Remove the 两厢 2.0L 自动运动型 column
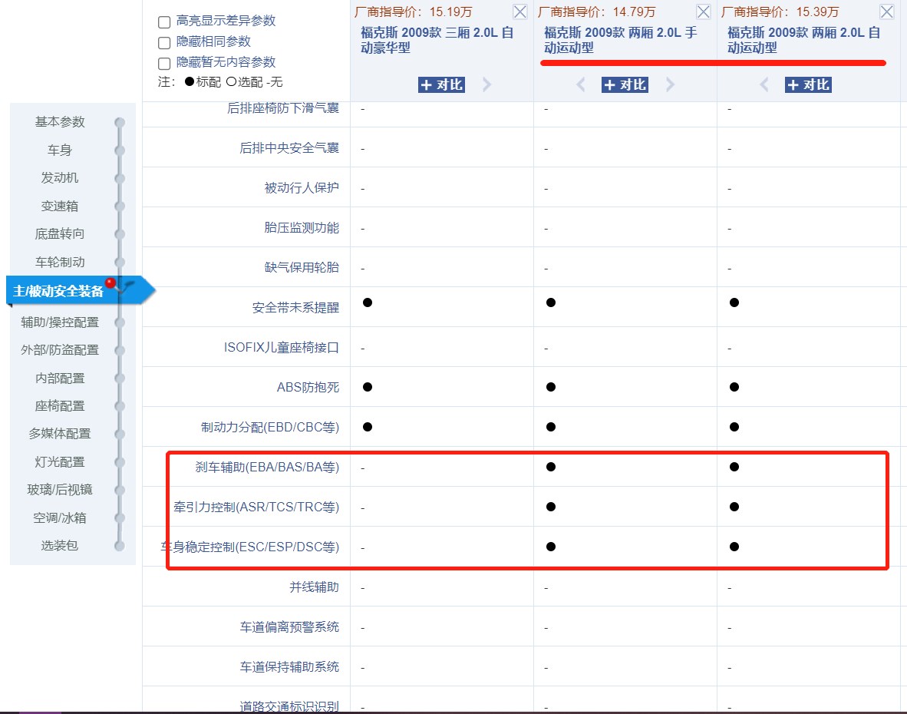This screenshot has width=907, height=714. (x=886, y=12)
